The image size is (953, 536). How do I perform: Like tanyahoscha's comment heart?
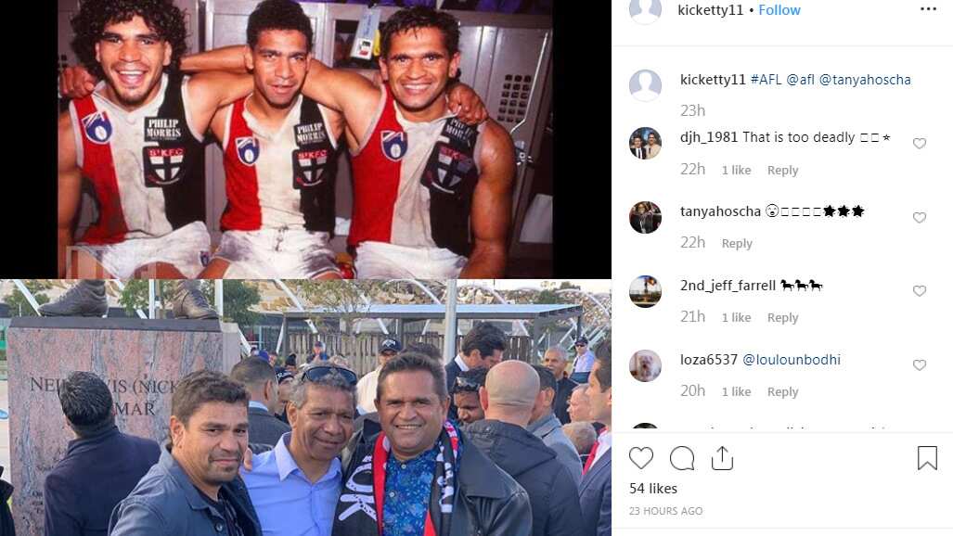[x=920, y=218]
